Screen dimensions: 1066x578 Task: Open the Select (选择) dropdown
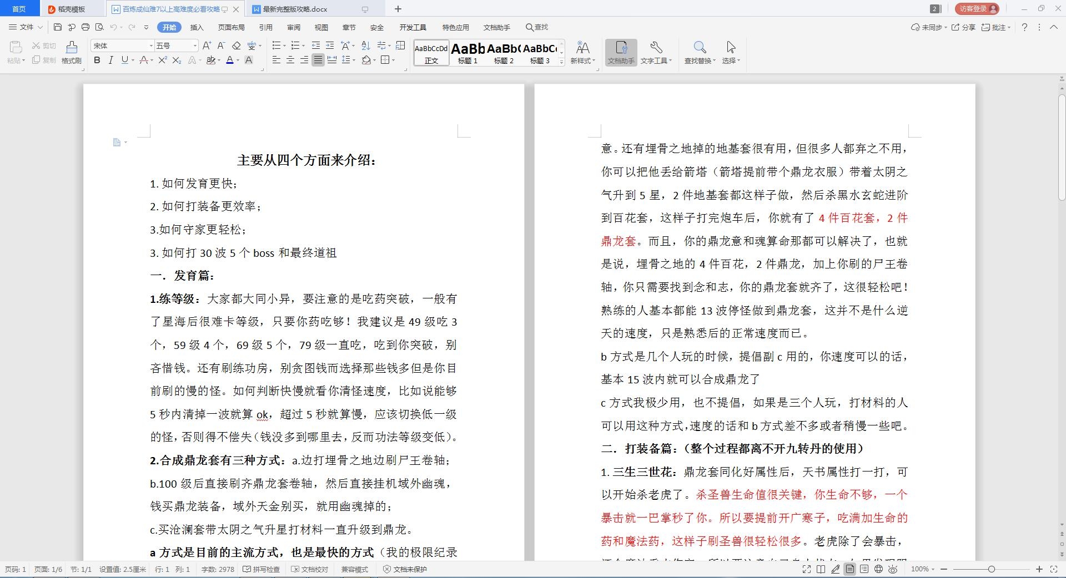point(731,53)
